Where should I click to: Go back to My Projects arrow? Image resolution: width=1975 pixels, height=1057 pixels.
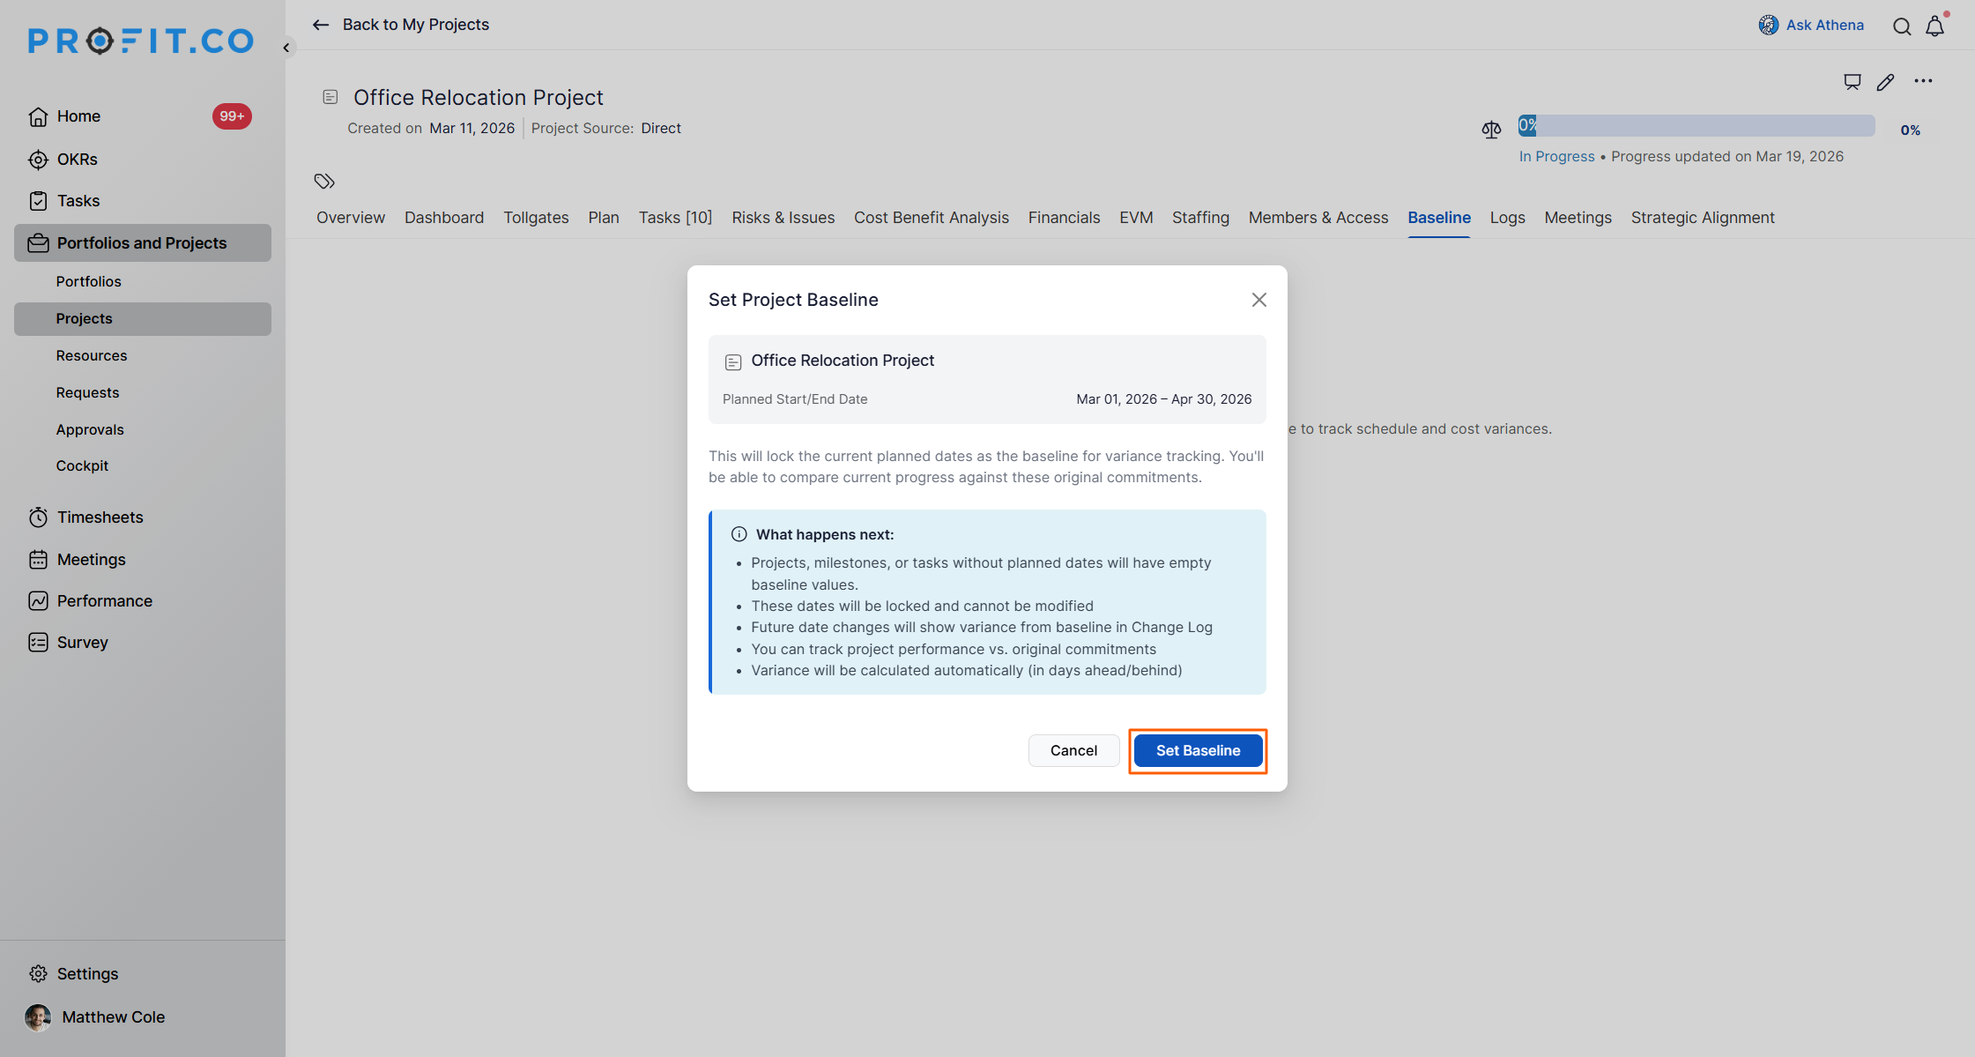[x=321, y=25]
